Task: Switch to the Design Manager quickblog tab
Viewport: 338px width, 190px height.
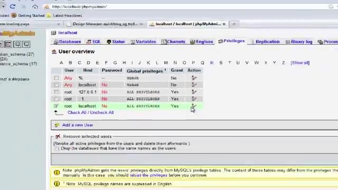Action: click(x=105, y=24)
